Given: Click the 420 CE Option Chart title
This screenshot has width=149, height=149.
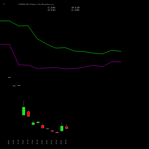Looking at the screenshot, I should [36, 4].
